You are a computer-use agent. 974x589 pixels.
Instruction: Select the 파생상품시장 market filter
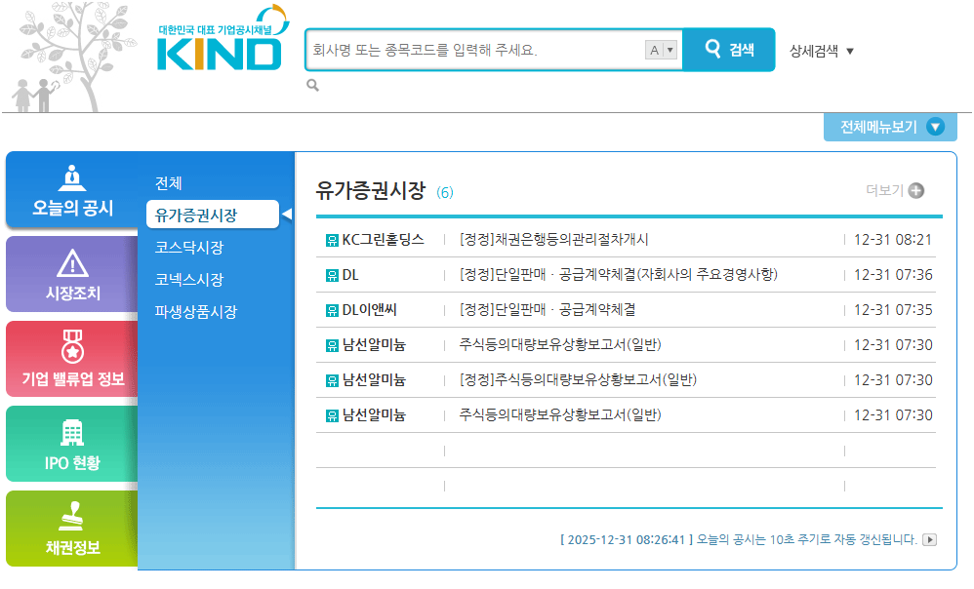[195, 312]
